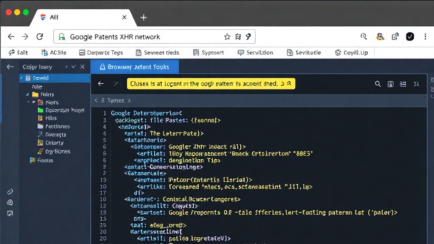Click the sidebar back arrow beside Cojey Toery
Screen dimensions: 434x244
[10, 67]
